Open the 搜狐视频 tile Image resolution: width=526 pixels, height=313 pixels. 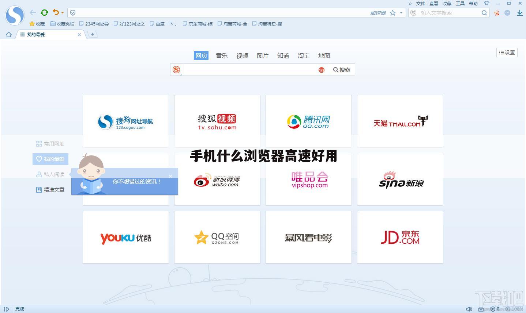tap(217, 121)
